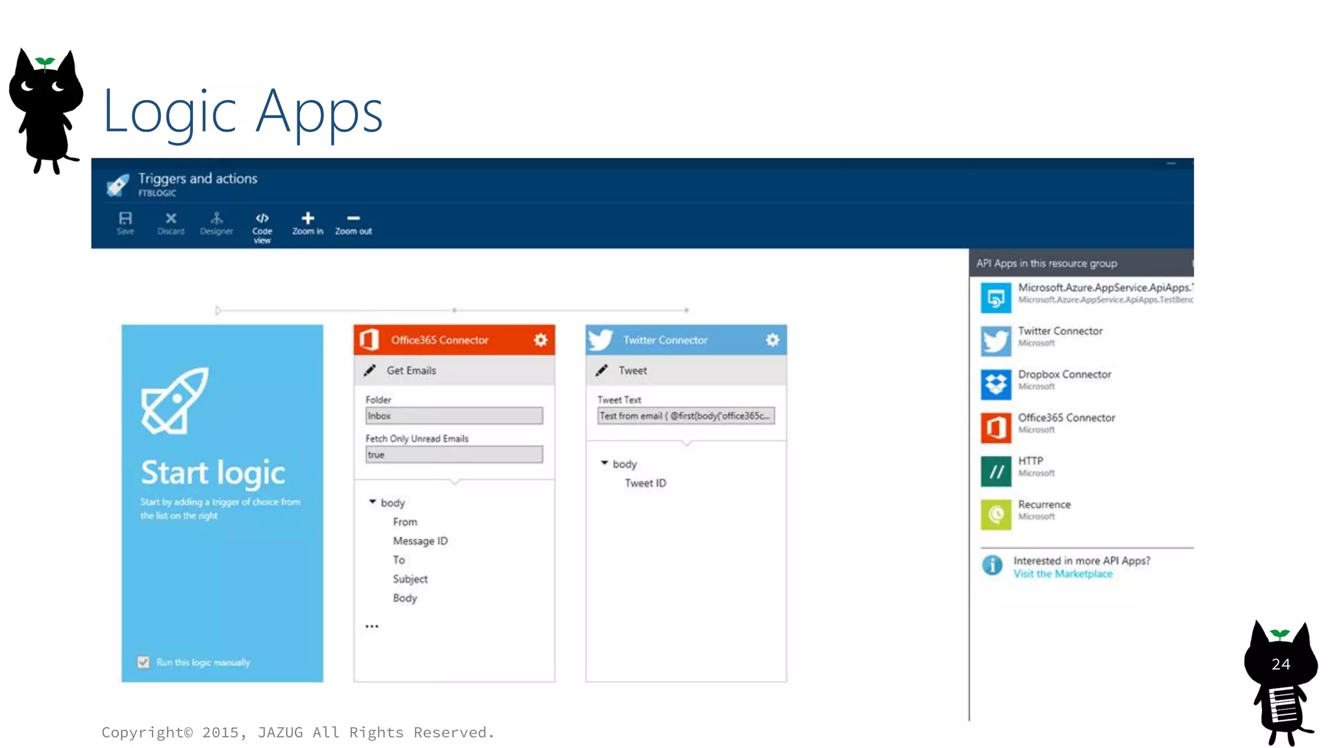Click Twitter Connector label in API Apps list
The height and width of the screenshot is (748, 1330).
point(1060,331)
